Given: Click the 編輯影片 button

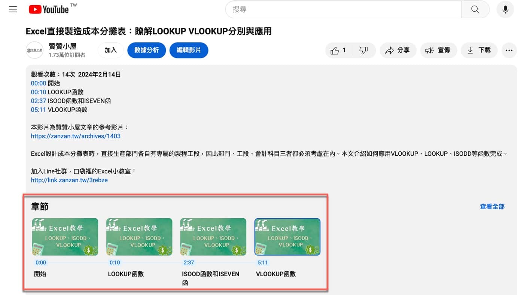Looking at the screenshot, I should [189, 50].
